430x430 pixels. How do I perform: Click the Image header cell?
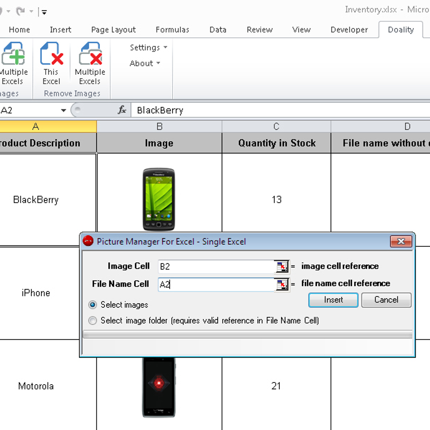point(159,143)
